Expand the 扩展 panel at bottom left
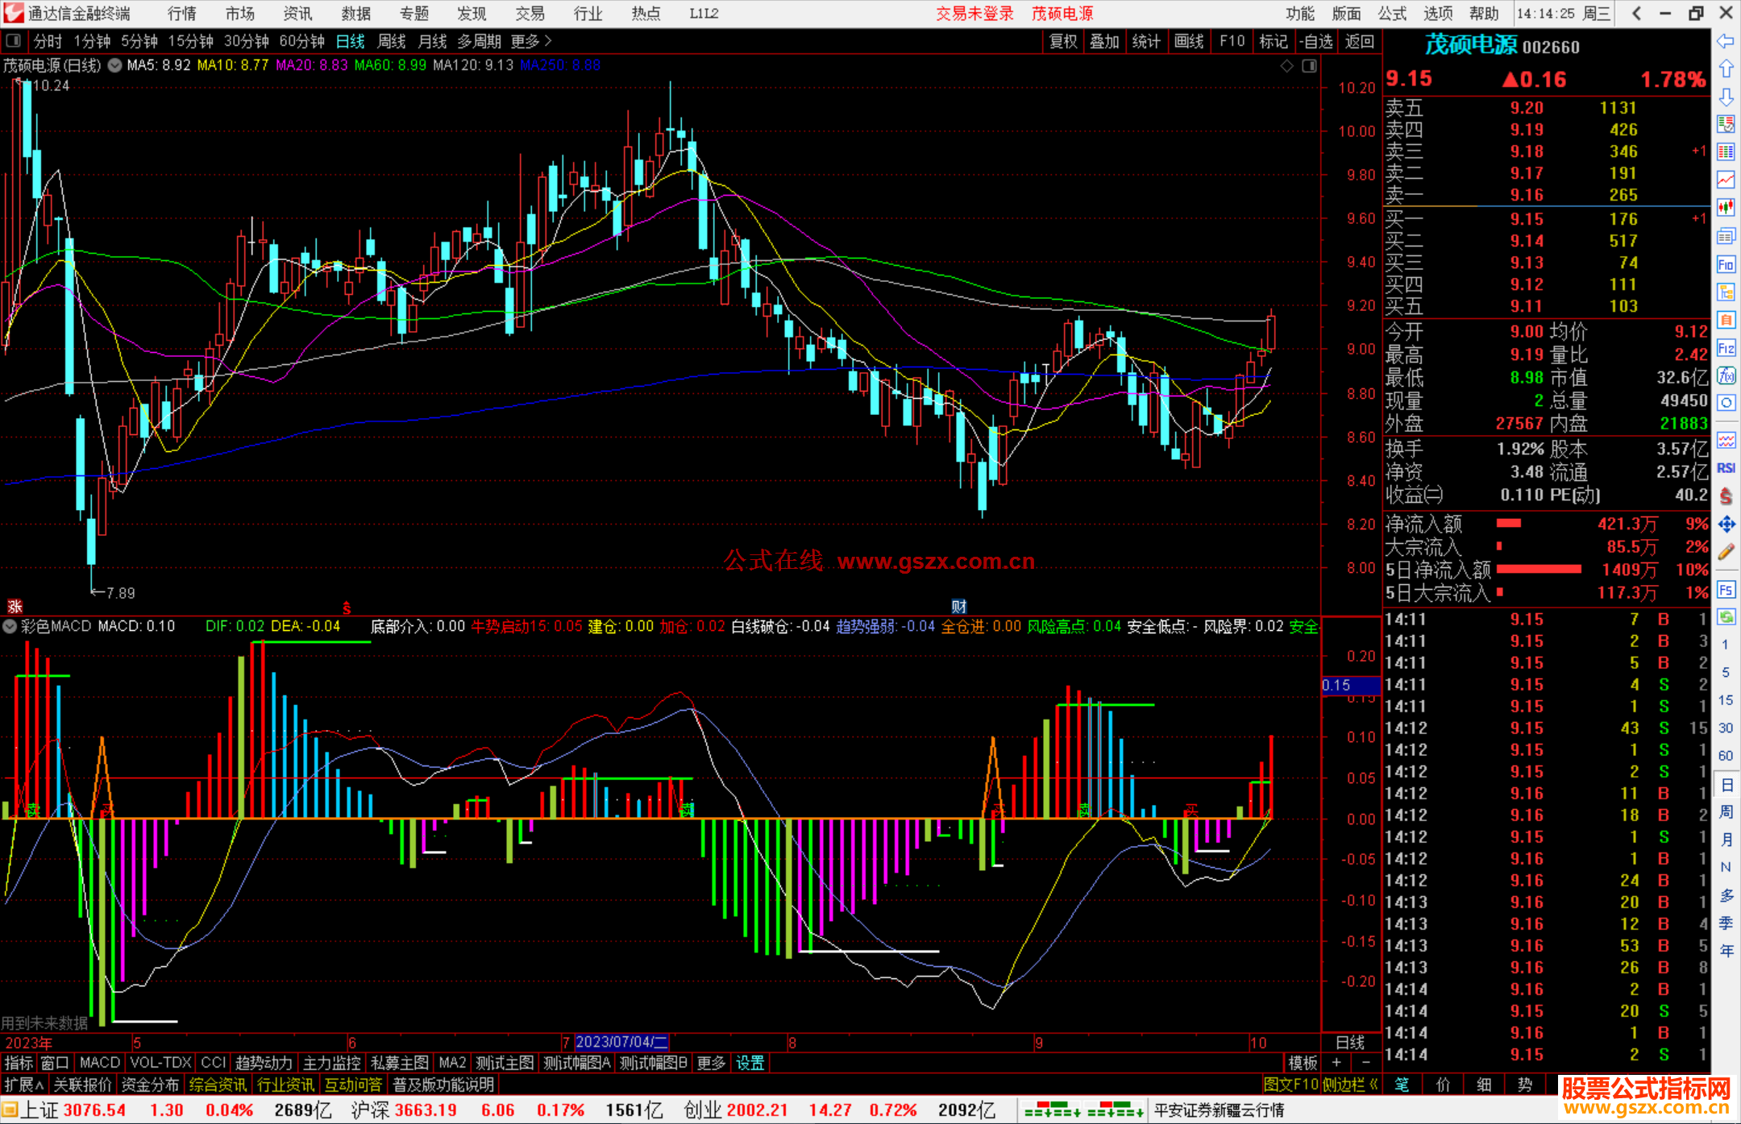1741x1124 pixels. coord(23,1085)
